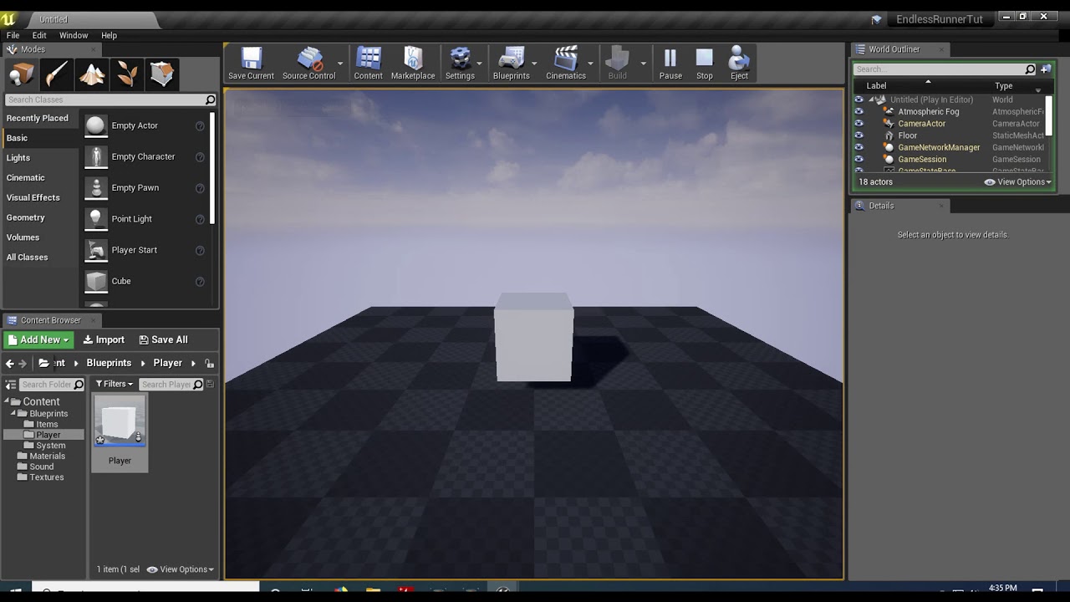Click Save Current toolbar button
Image resolution: width=1070 pixels, height=602 pixels.
coord(251,64)
